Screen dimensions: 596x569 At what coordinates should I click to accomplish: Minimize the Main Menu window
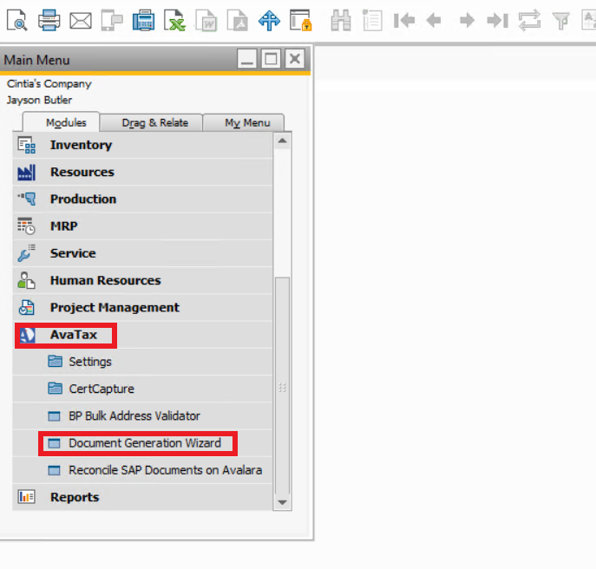click(x=247, y=59)
